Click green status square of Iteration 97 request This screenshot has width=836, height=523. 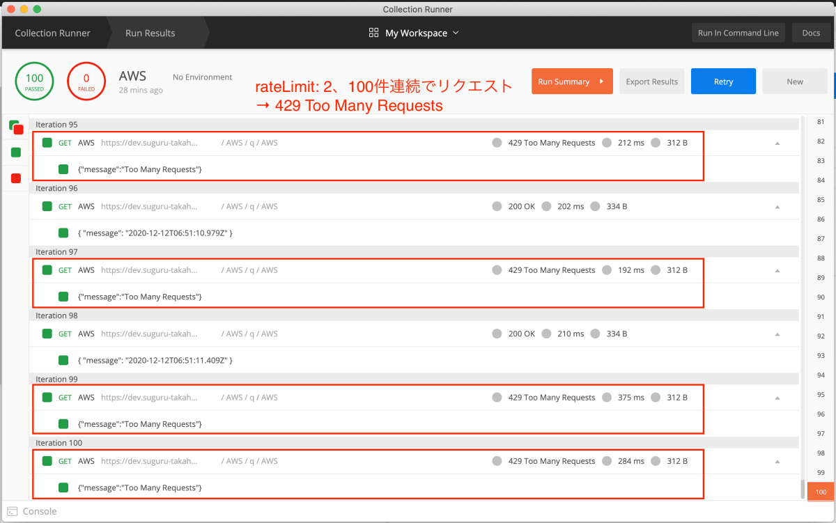pos(47,270)
